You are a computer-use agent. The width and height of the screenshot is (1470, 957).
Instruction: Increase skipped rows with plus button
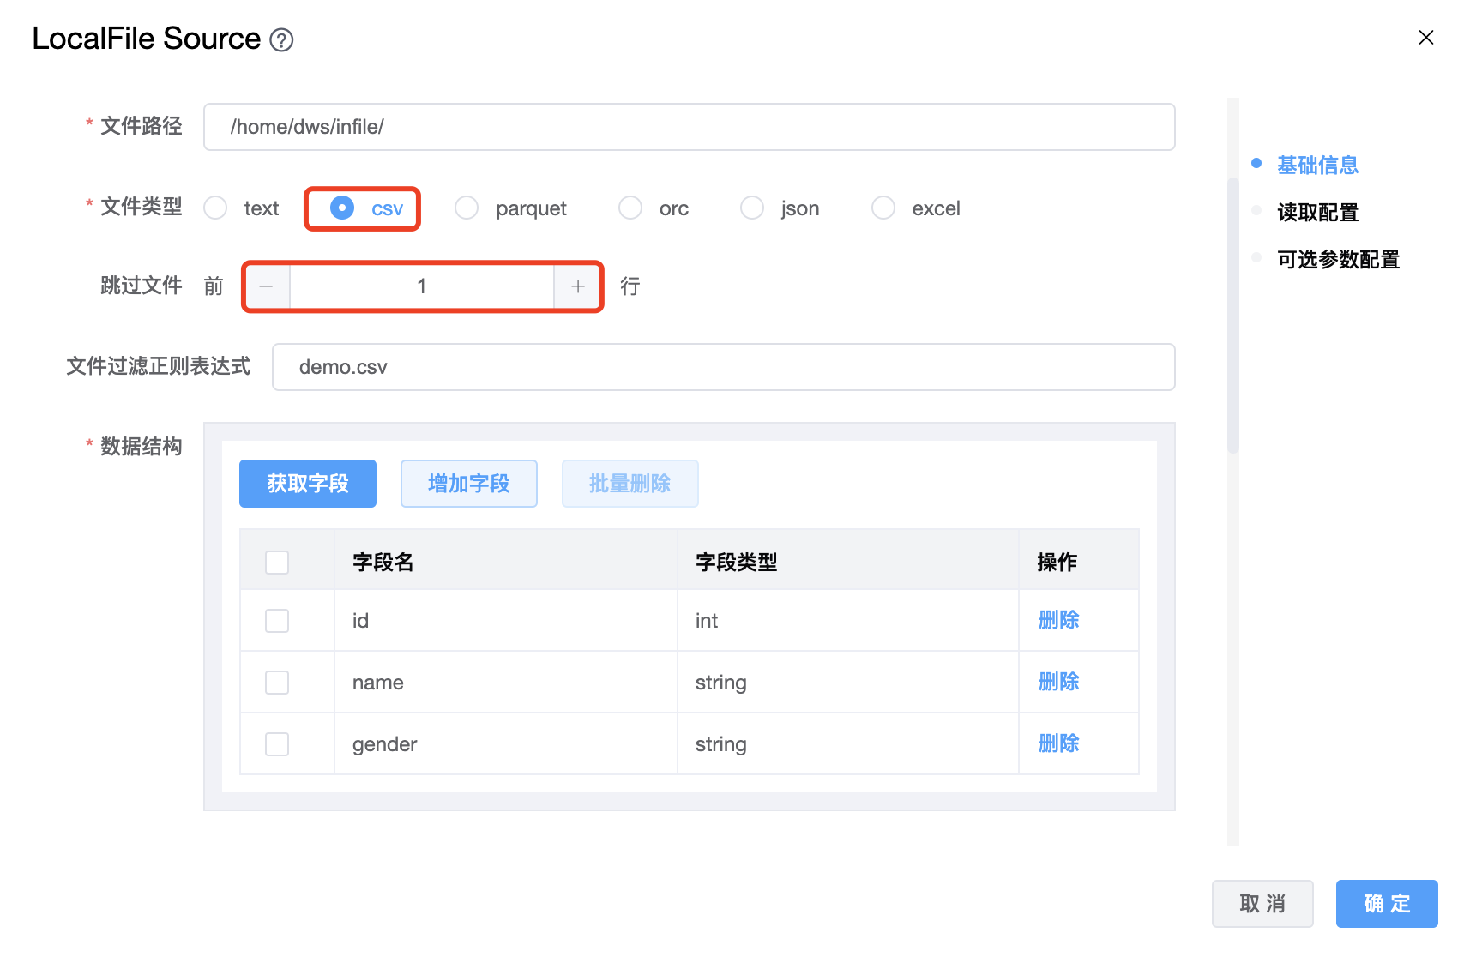578,286
